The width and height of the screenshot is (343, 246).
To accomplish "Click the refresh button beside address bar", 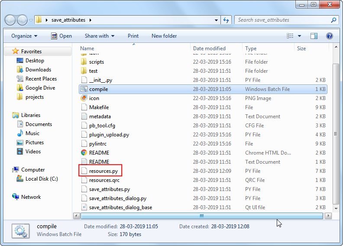I will [x=226, y=20].
